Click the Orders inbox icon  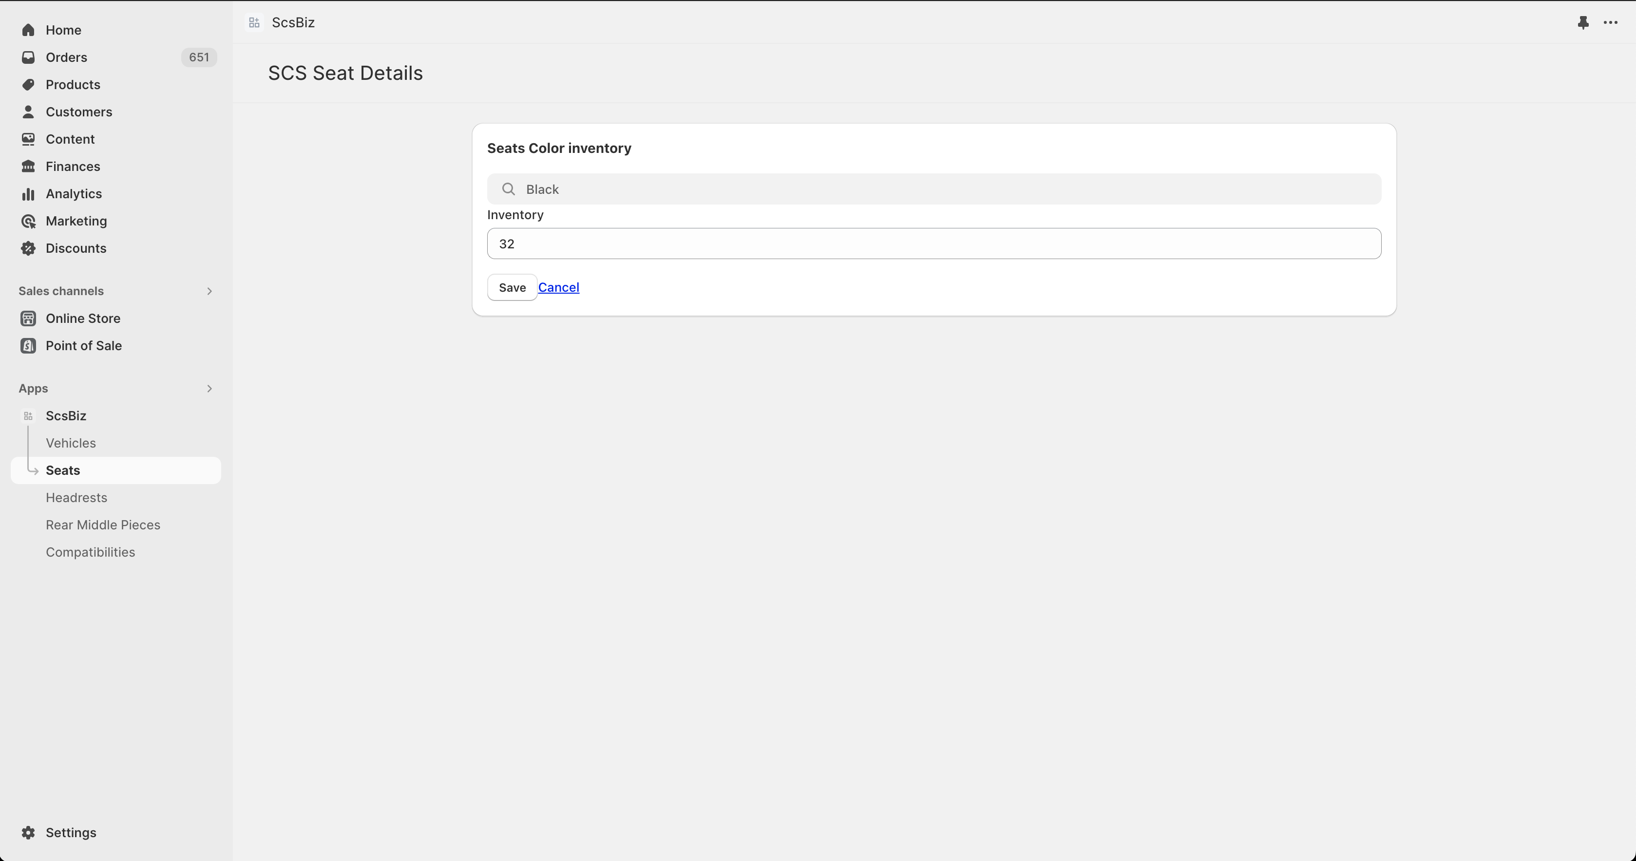pyautogui.click(x=28, y=57)
